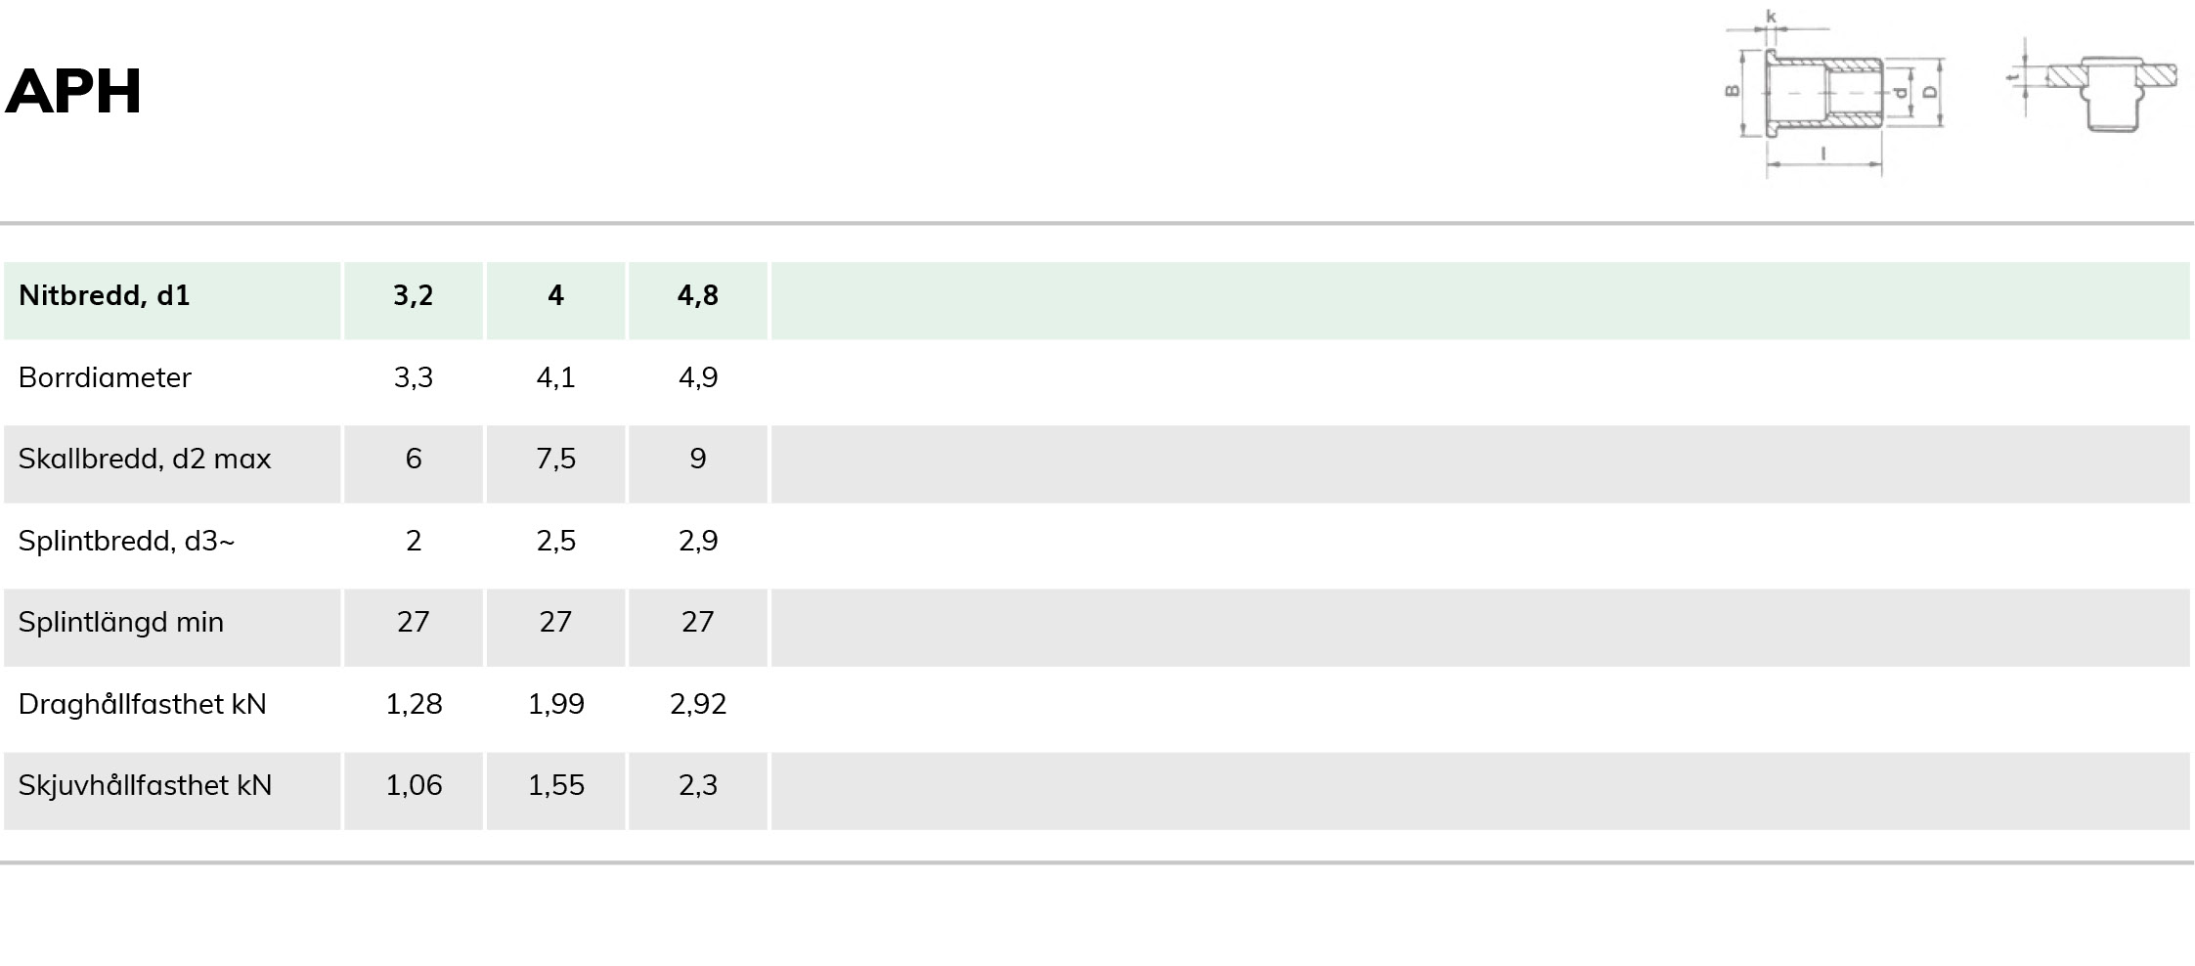Click the Draghållfasthet kN row label
Image resolution: width=2195 pixels, height=966 pixels.
pos(143,704)
